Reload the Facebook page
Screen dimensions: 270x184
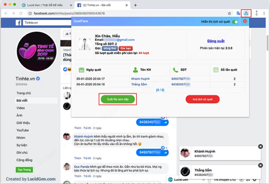21,13
